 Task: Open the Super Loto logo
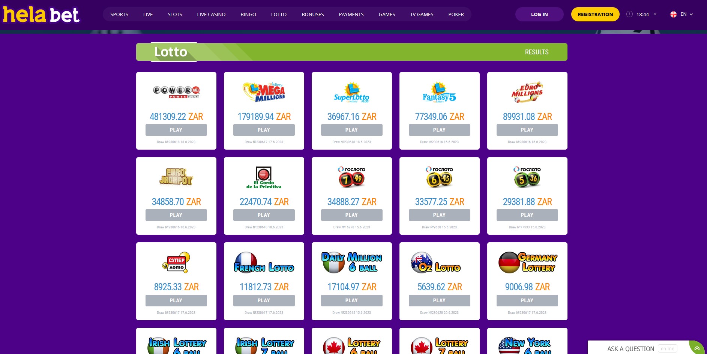pos(176,262)
